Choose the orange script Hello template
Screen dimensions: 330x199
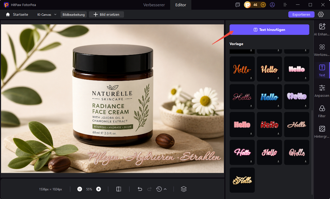coord(242,69)
